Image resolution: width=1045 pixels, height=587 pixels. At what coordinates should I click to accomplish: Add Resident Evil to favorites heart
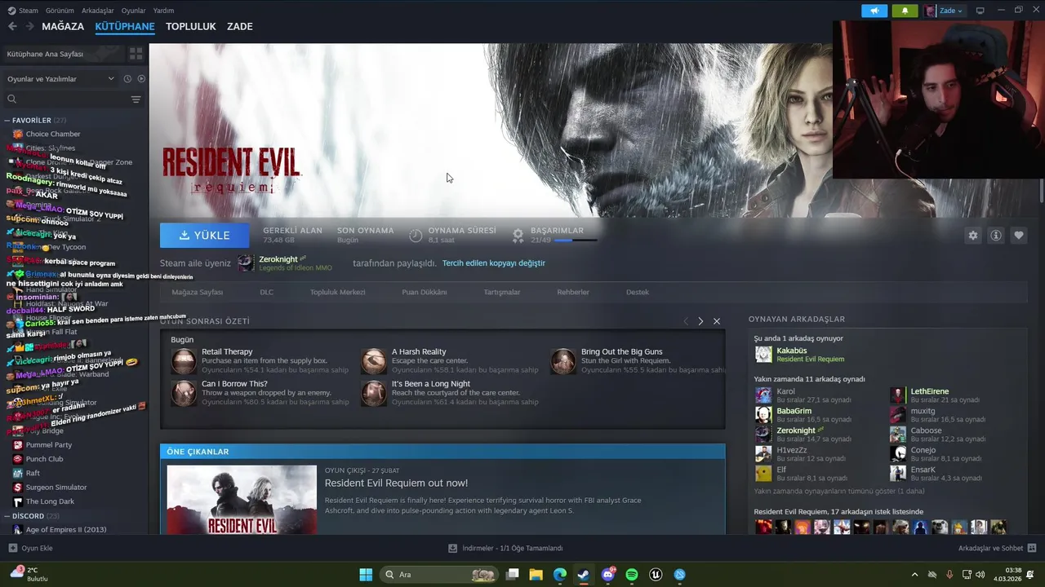click(x=1019, y=235)
